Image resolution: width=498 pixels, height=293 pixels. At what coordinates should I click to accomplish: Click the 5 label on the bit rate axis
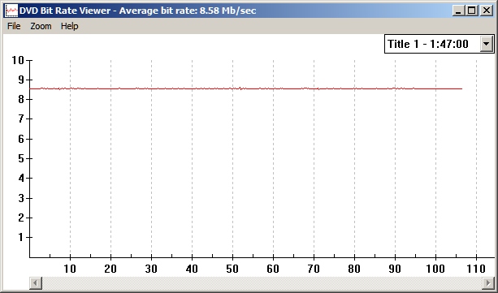pyautogui.click(x=21, y=158)
